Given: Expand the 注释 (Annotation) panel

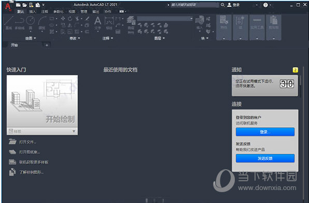Looking at the screenshot, I should click(x=108, y=38).
